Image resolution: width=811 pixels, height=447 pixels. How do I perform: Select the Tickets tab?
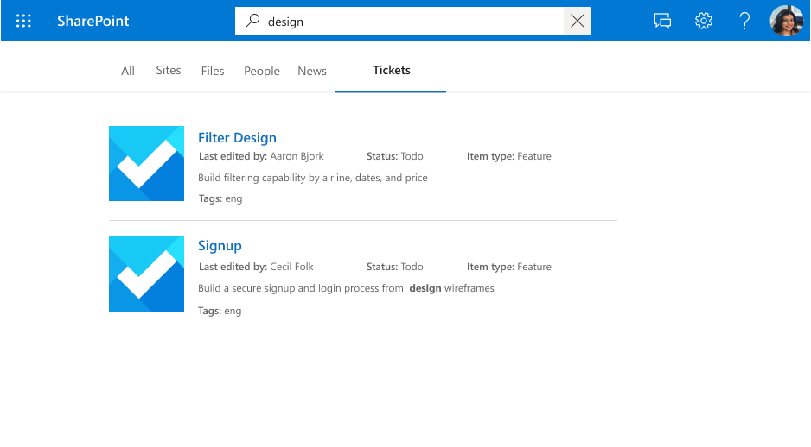pos(392,70)
